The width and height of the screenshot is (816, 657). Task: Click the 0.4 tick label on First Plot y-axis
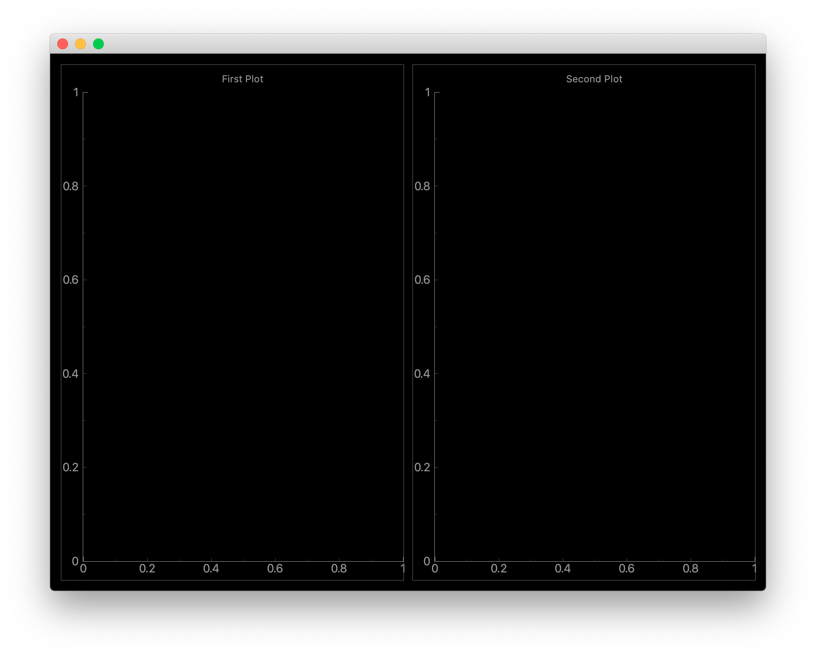(71, 373)
